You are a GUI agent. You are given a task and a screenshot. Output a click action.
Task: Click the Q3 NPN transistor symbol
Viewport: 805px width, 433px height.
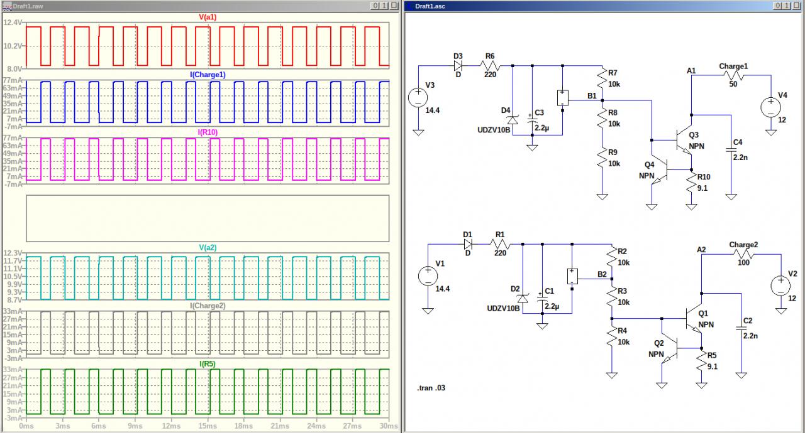[x=684, y=141]
